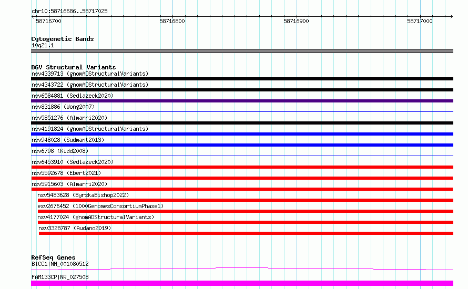Click the 58716700 ruler coordinate
468x289 pixels.
coord(49,21)
